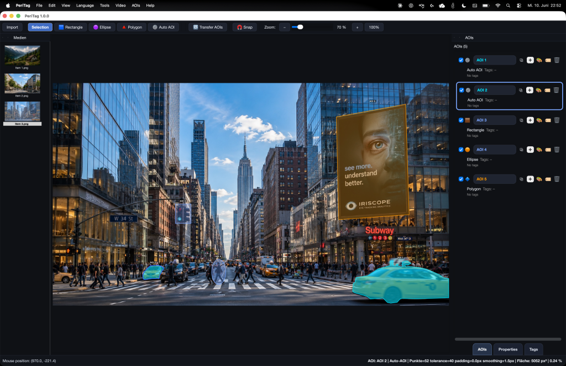Image resolution: width=566 pixels, height=366 pixels.
Task: Delete AOI 5 with the trash icon
Action: pyautogui.click(x=557, y=179)
